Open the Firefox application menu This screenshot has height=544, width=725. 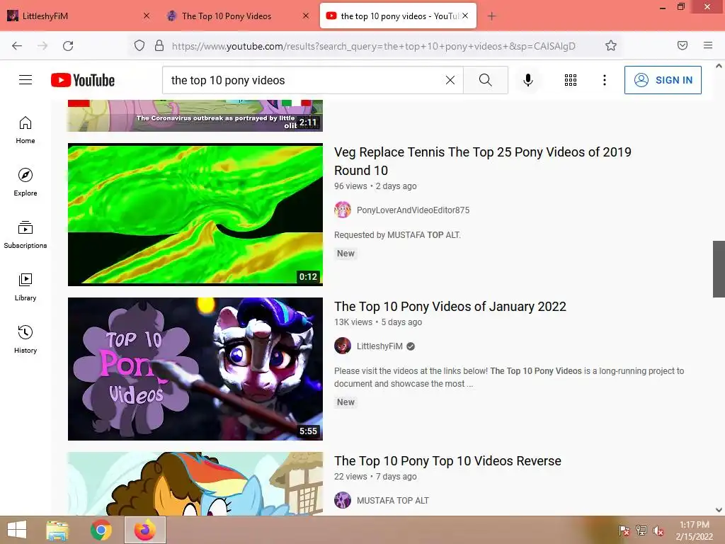pos(708,45)
